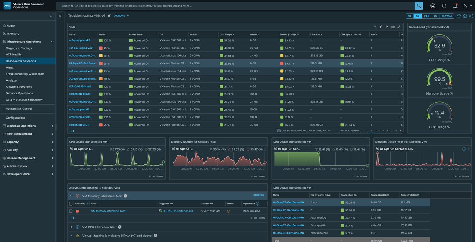Favorite dashboard with the star icon

(459, 16)
